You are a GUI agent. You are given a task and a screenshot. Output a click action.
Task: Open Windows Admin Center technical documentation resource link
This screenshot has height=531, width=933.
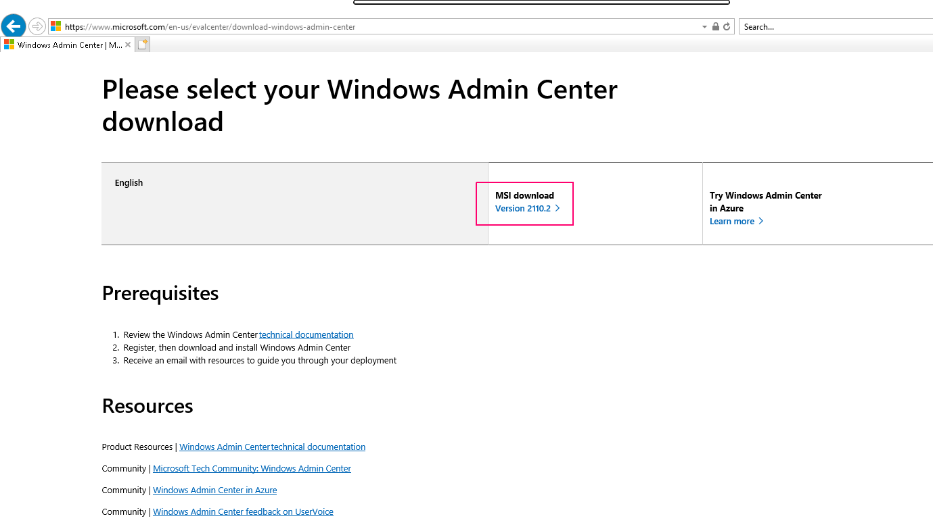[x=272, y=447]
